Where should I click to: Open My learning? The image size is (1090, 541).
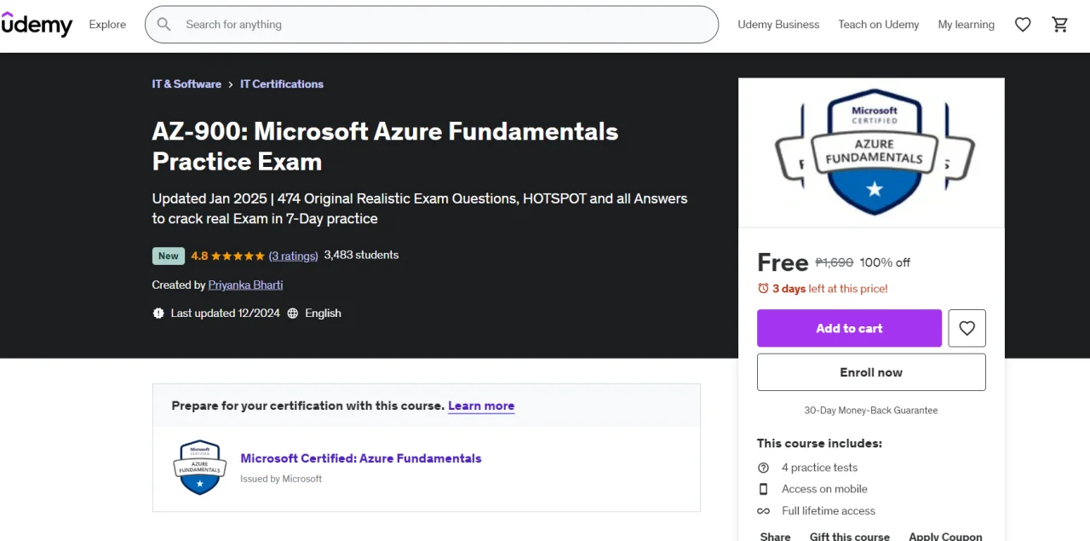(967, 25)
